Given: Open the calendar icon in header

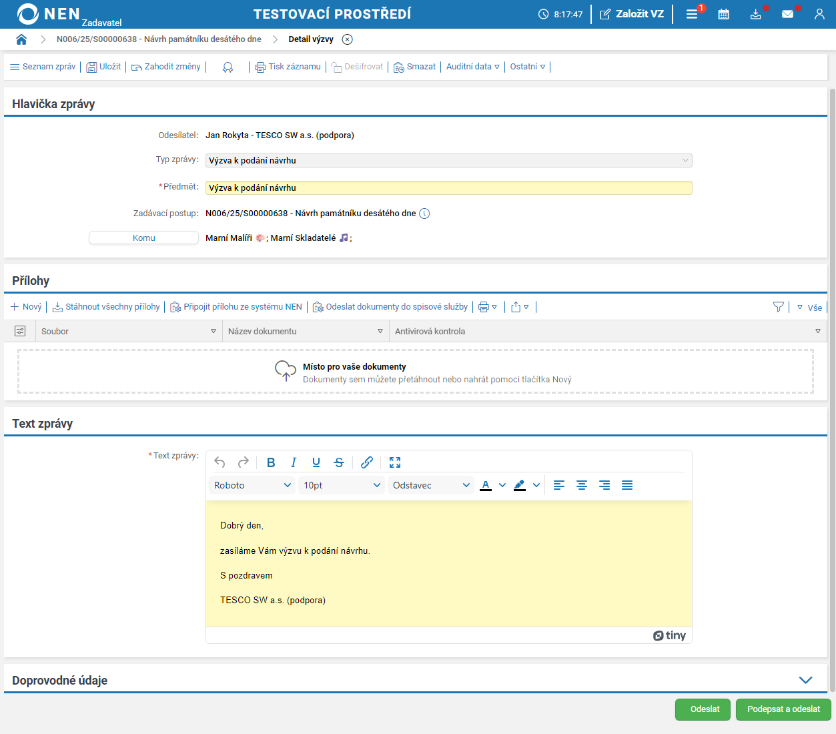Looking at the screenshot, I should (x=723, y=14).
